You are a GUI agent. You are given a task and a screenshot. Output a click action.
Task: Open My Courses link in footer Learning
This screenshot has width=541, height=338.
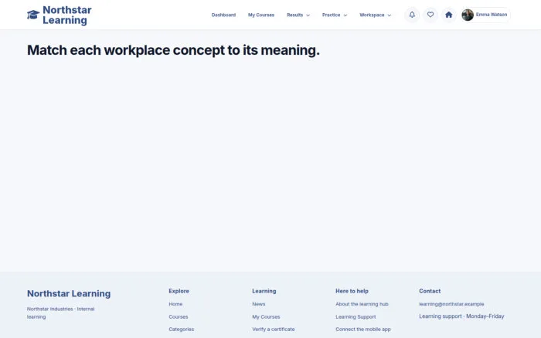266,316
